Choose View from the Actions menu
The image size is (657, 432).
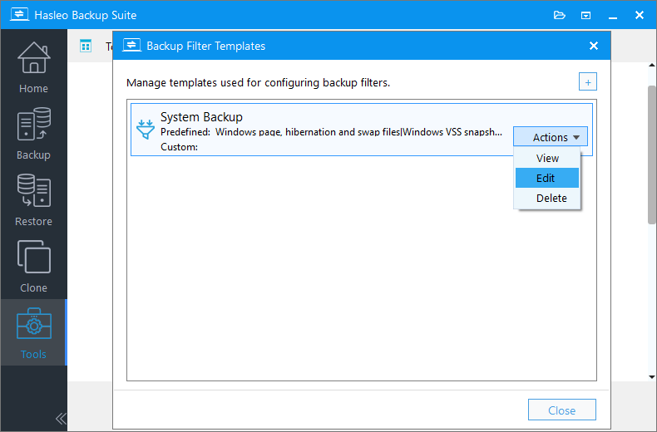click(546, 158)
